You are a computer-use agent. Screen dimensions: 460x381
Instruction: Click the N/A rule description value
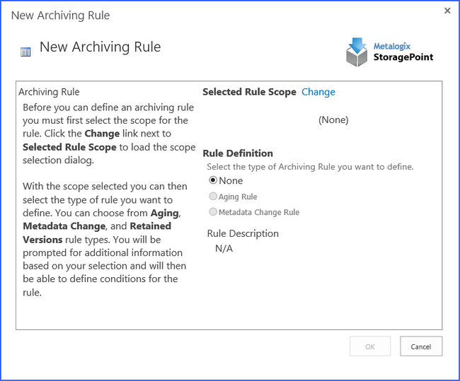(224, 248)
